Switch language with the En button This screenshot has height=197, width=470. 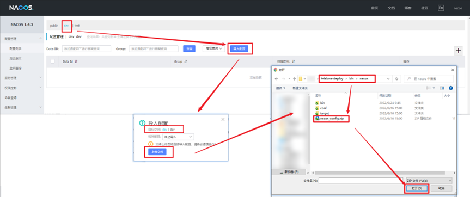[441, 8]
